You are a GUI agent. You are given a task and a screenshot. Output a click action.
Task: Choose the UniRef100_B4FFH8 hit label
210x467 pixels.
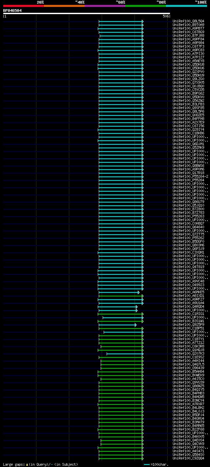[188, 119]
